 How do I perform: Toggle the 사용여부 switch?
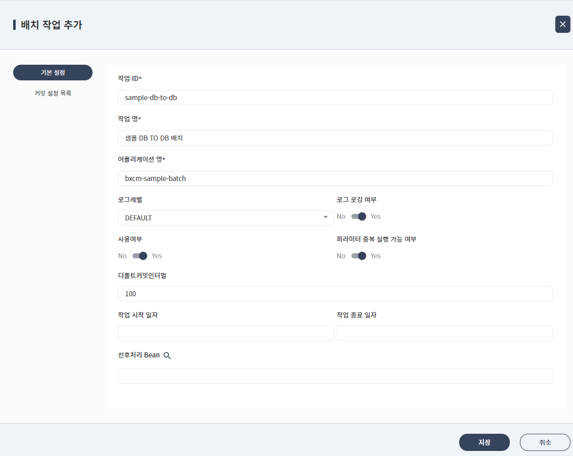pos(140,256)
